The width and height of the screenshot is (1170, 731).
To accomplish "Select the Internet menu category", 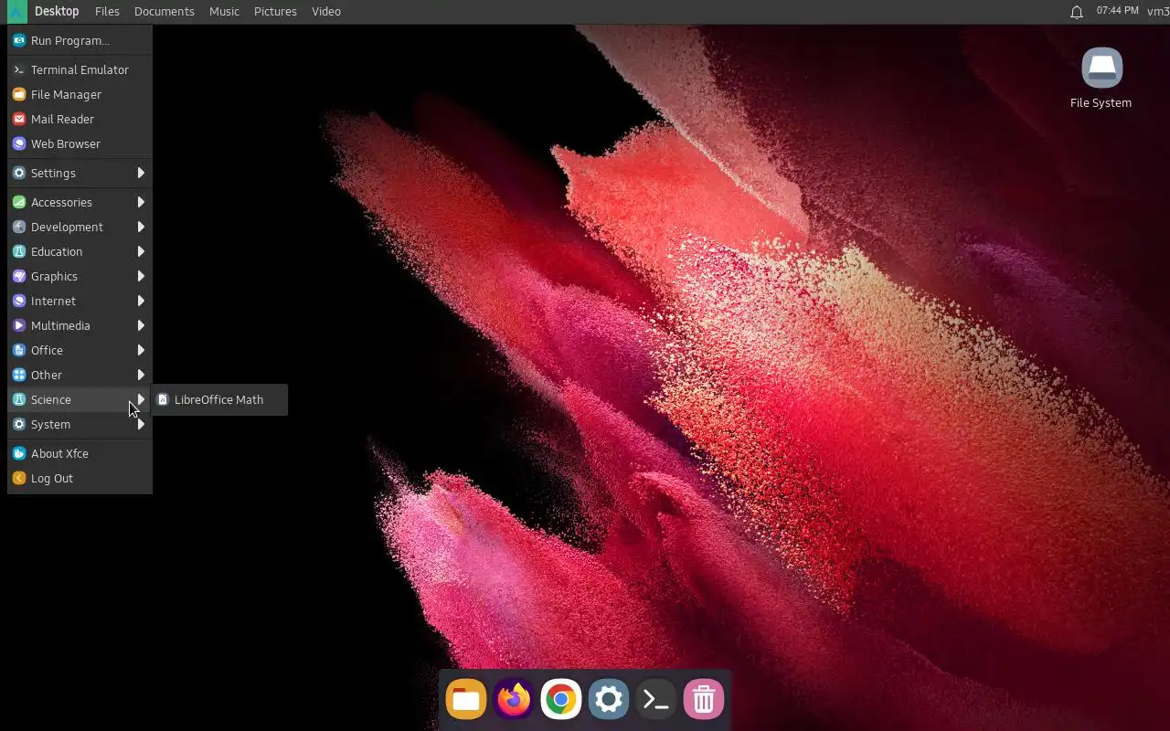I will click(80, 301).
